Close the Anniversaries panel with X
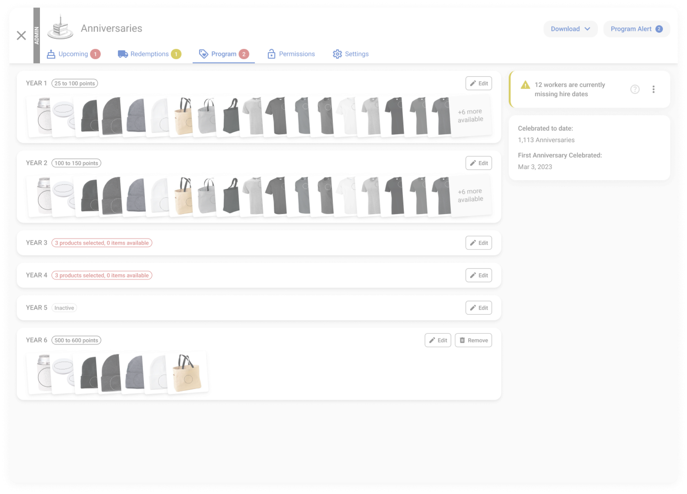This screenshot has width=687, height=494. point(21,35)
